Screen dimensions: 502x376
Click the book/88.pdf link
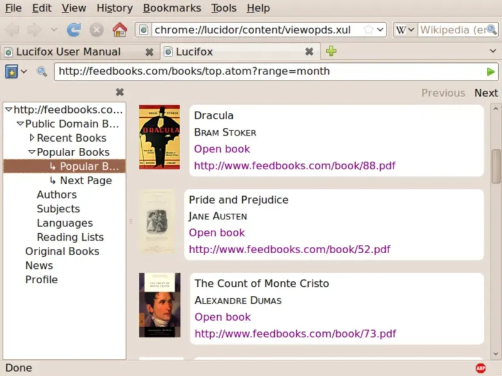295,165
